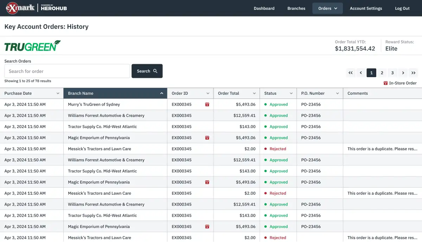Click 'Showing 1 to 25 of 78 results' text

pyautogui.click(x=28, y=81)
